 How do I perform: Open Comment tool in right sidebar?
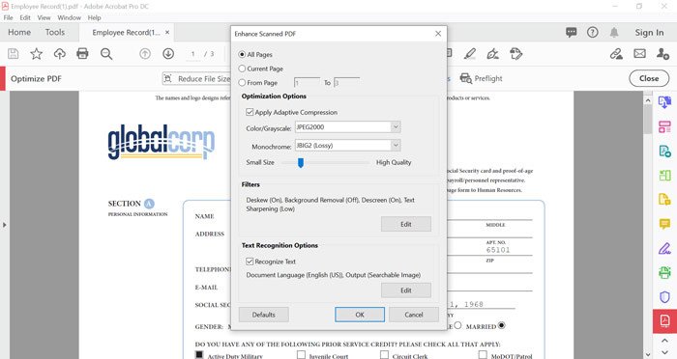click(x=664, y=224)
